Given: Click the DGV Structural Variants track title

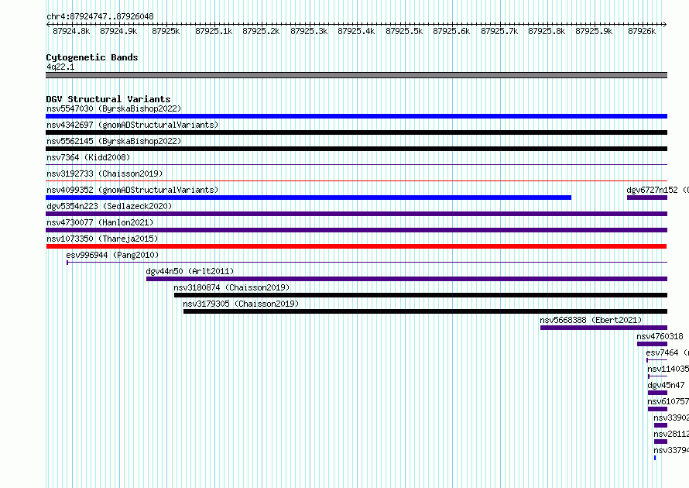Looking at the screenshot, I should coord(108,99).
